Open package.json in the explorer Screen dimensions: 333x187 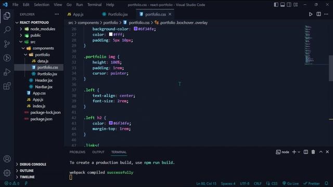[x=41, y=119]
